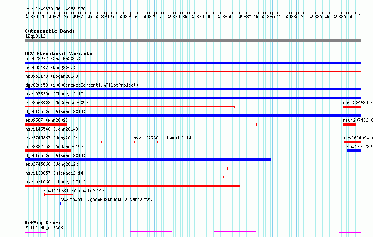Click nsv1146546 (John2014) label
Image resolution: width=373 pixels, height=237 pixels.
pos(52,129)
